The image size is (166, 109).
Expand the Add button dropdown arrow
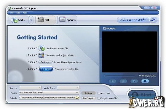(31, 20)
